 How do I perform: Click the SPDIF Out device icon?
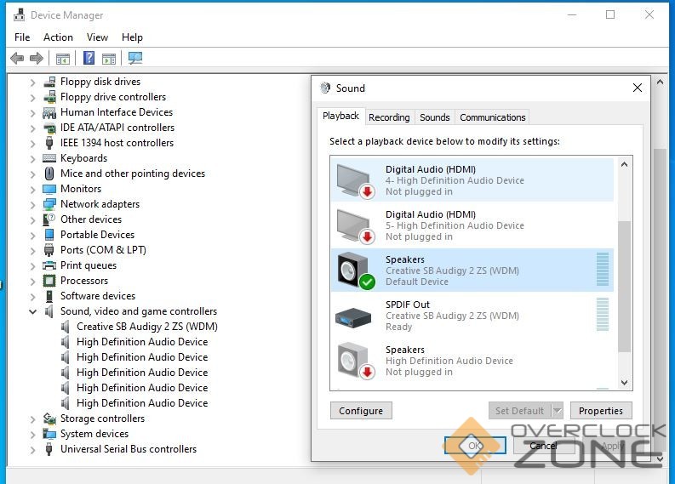(353, 317)
